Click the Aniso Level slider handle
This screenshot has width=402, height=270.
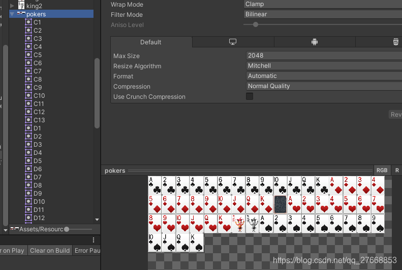coord(255,24)
